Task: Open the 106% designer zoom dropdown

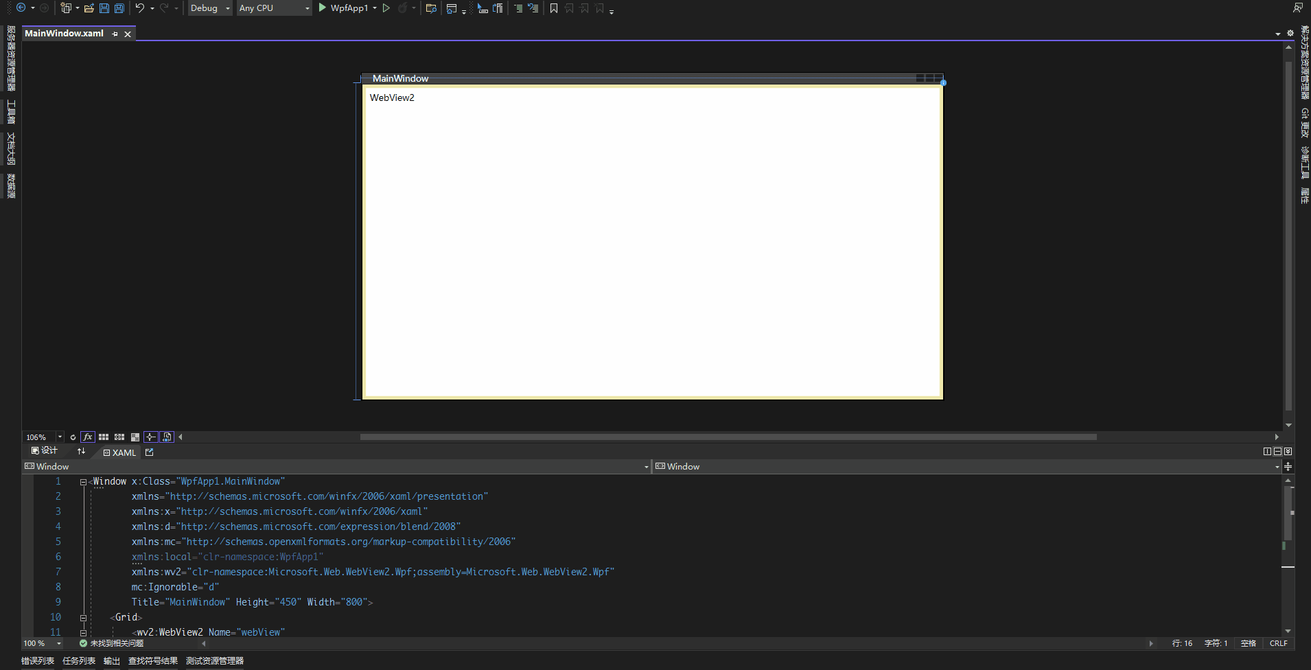Action: [x=59, y=437]
